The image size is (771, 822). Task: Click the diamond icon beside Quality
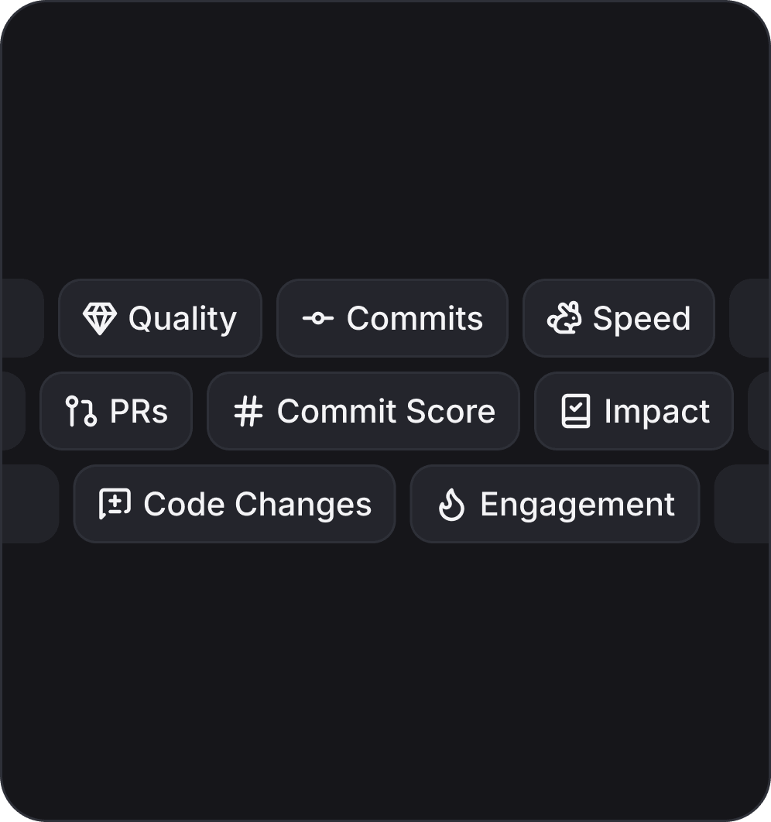[100, 318]
